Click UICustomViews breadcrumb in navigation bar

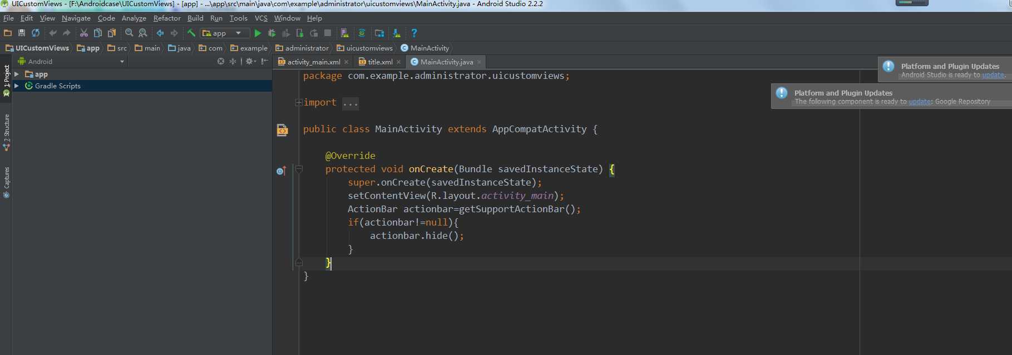pos(37,48)
